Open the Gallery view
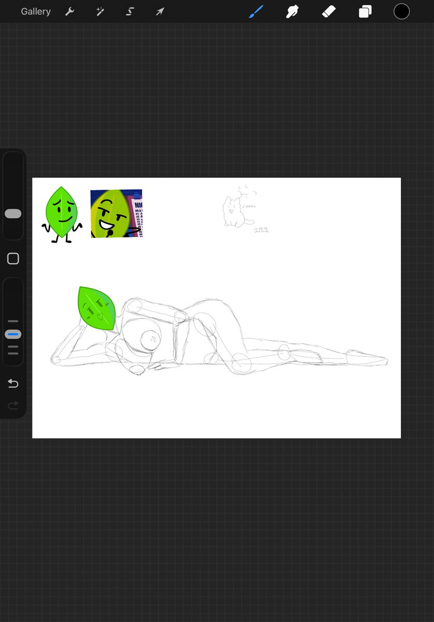The height and width of the screenshot is (622, 434). pos(36,11)
